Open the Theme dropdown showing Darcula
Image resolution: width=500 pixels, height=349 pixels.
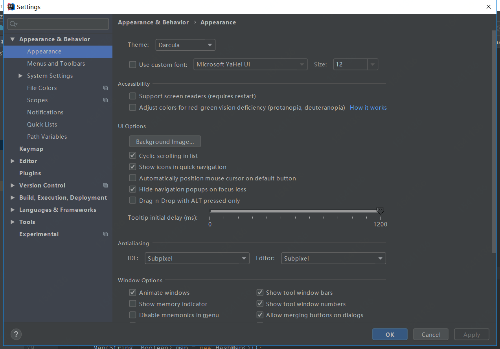186,45
